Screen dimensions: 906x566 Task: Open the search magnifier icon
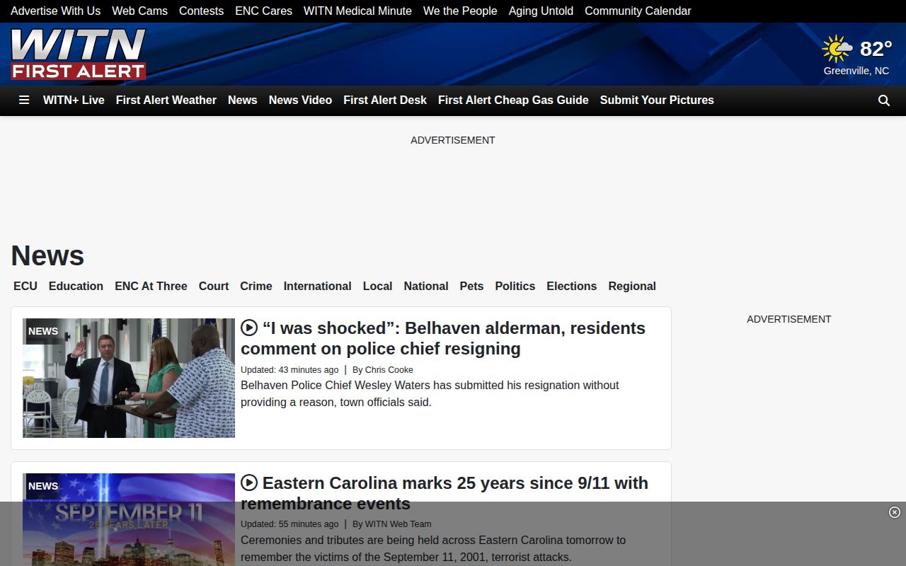pos(884,100)
